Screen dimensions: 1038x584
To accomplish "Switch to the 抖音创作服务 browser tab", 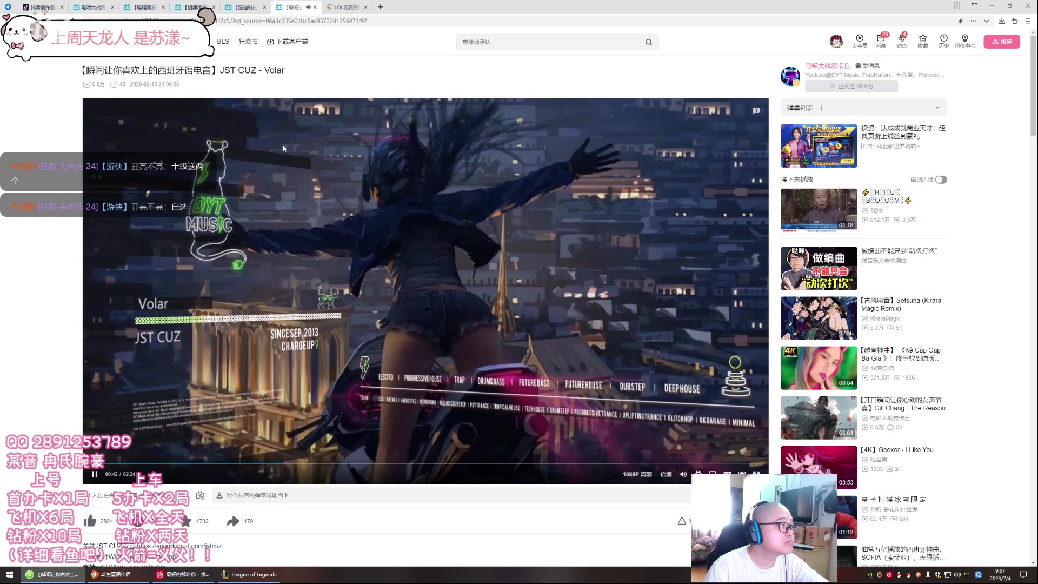I will click(x=43, y=7).
